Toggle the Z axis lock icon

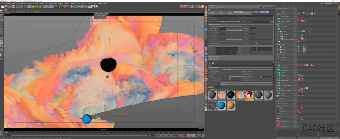[52, 6]
